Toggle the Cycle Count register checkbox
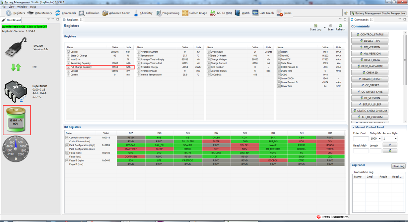408x222 pixels. (x=209, y=52)
